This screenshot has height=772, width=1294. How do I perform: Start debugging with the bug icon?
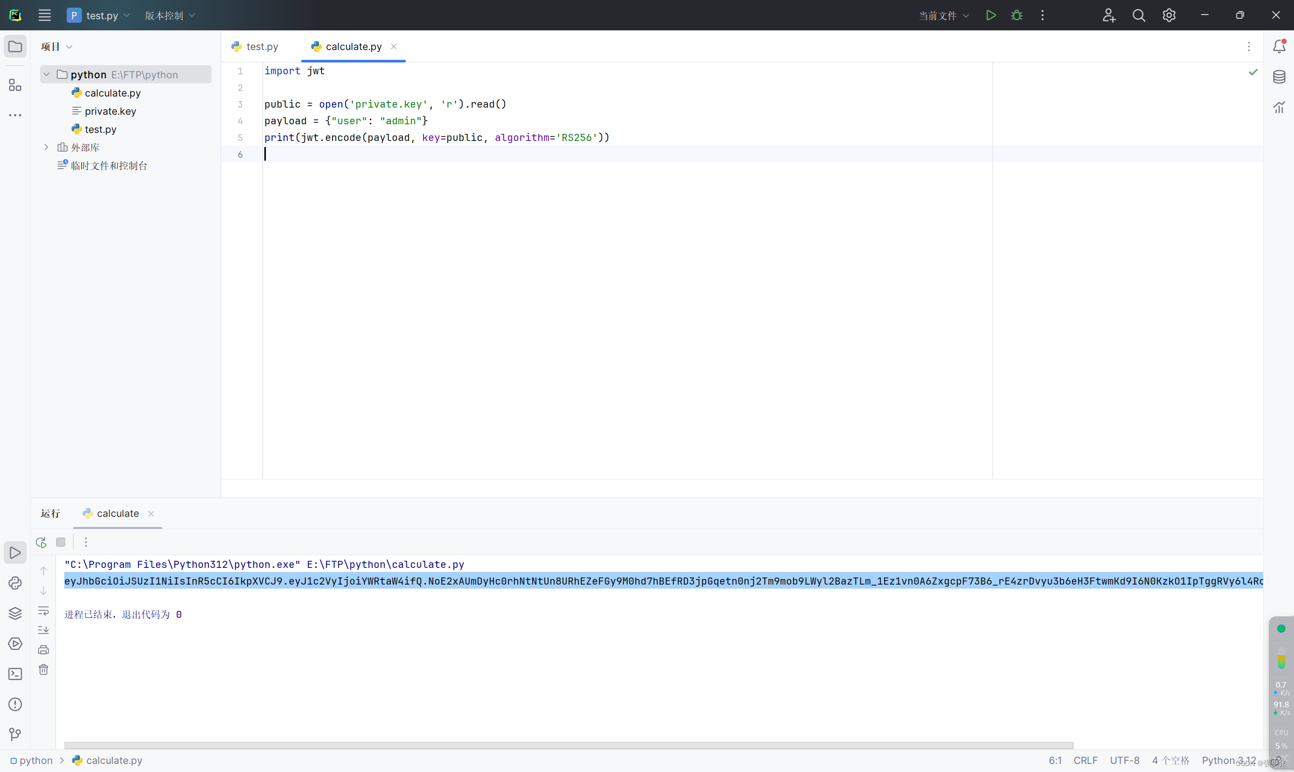pos(1016,15)
